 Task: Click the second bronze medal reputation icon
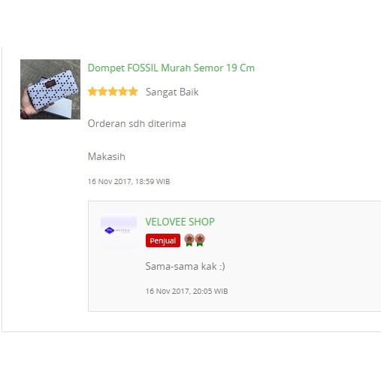200,240
